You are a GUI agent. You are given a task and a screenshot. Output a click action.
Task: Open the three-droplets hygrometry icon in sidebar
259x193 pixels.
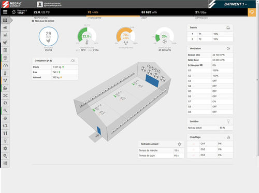(5, 80)
